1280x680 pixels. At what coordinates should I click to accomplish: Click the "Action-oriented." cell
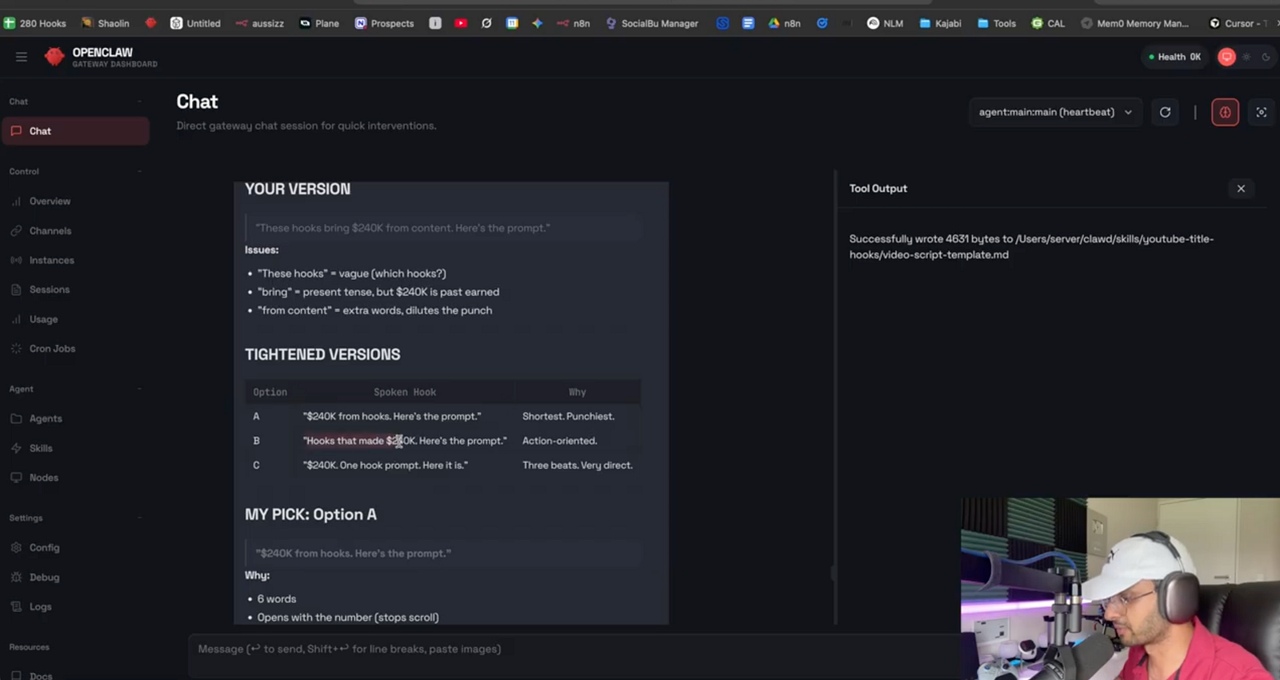[x=560, y=441]
